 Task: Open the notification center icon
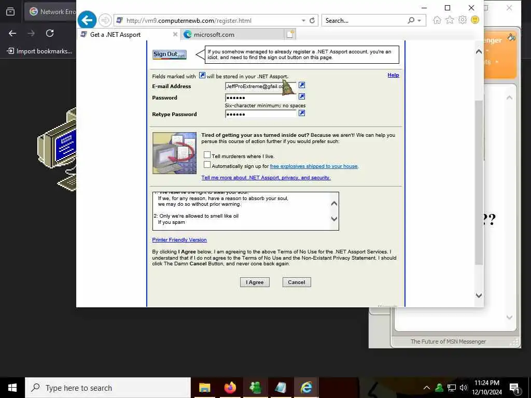click(x=514, y=388)
